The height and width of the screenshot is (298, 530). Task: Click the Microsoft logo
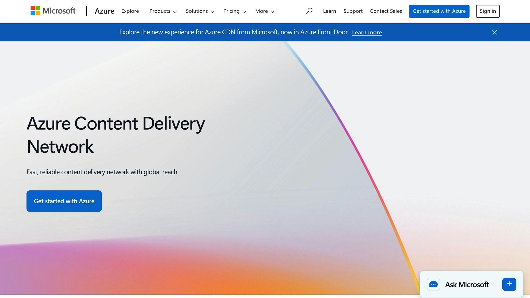pyautogui.click(x=53, y=11)
